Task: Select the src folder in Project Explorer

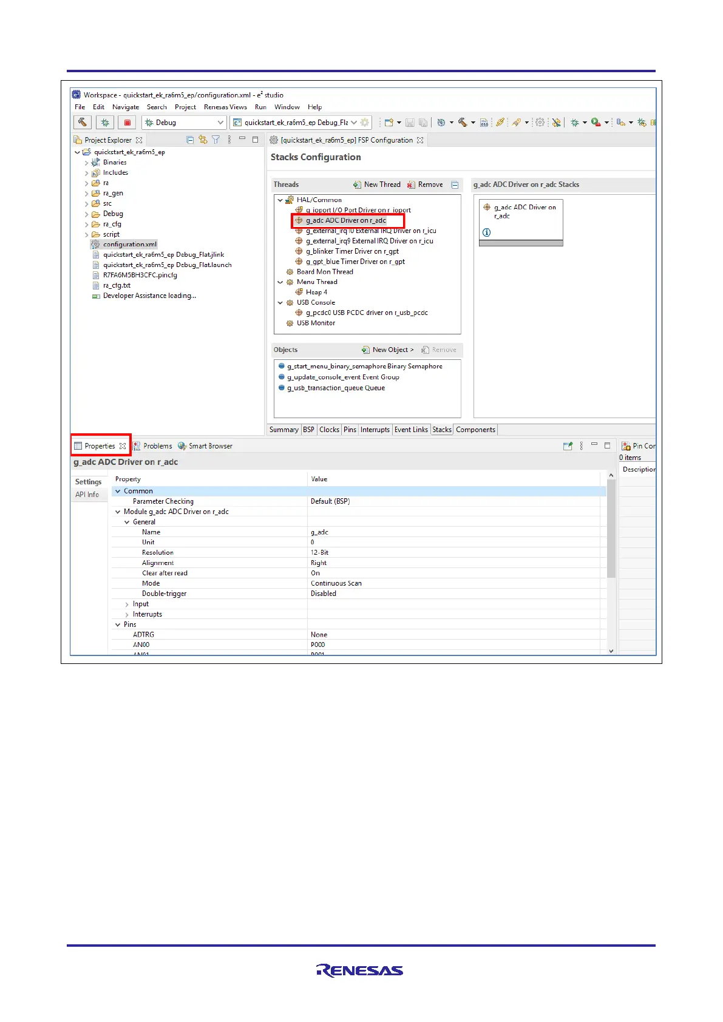Action: click(107, 204)
